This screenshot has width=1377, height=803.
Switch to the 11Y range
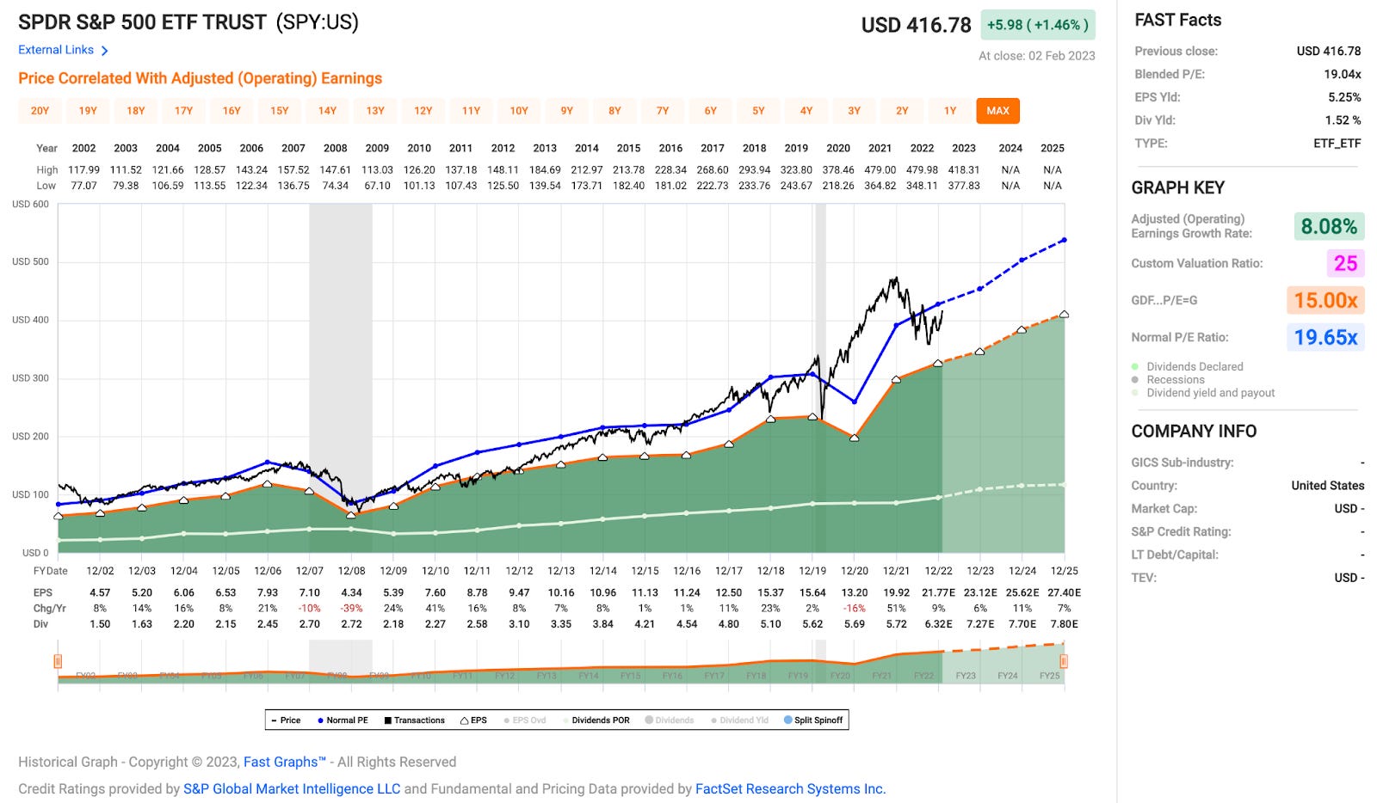472,111
